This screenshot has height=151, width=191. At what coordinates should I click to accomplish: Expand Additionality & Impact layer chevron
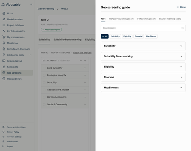tap(85, 90)
